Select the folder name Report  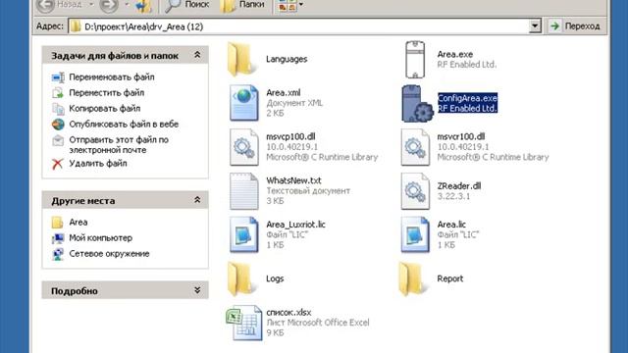pyautogui.click(x=450, y=278)
